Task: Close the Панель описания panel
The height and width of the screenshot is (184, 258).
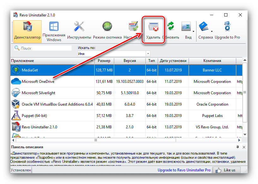Action: pyautogui.click(x=244, y=147)
